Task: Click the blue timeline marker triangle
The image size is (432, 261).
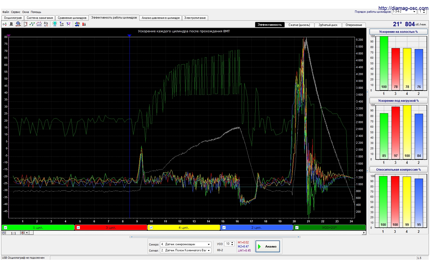Action: pos(129,36)
